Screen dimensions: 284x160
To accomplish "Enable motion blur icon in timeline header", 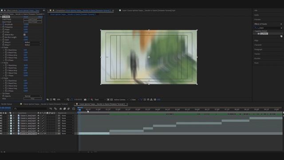I will [x=69, y=108].
